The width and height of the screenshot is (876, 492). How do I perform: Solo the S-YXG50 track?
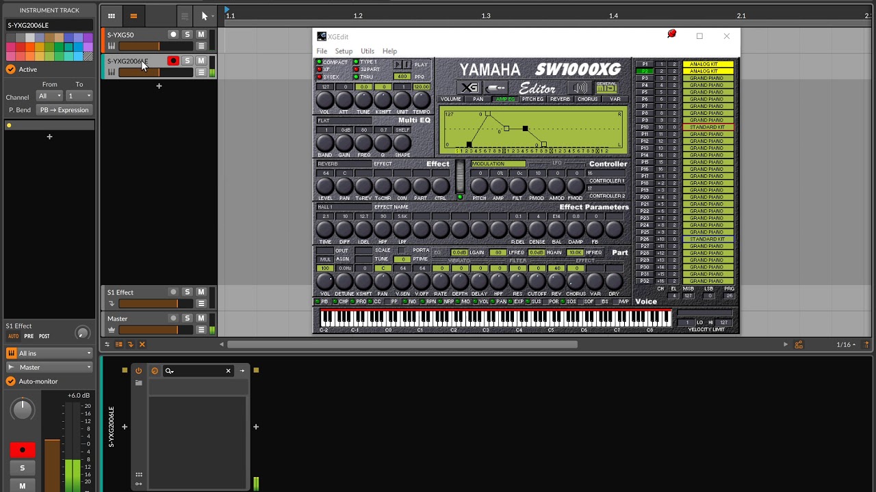click(x=187, y=34)
